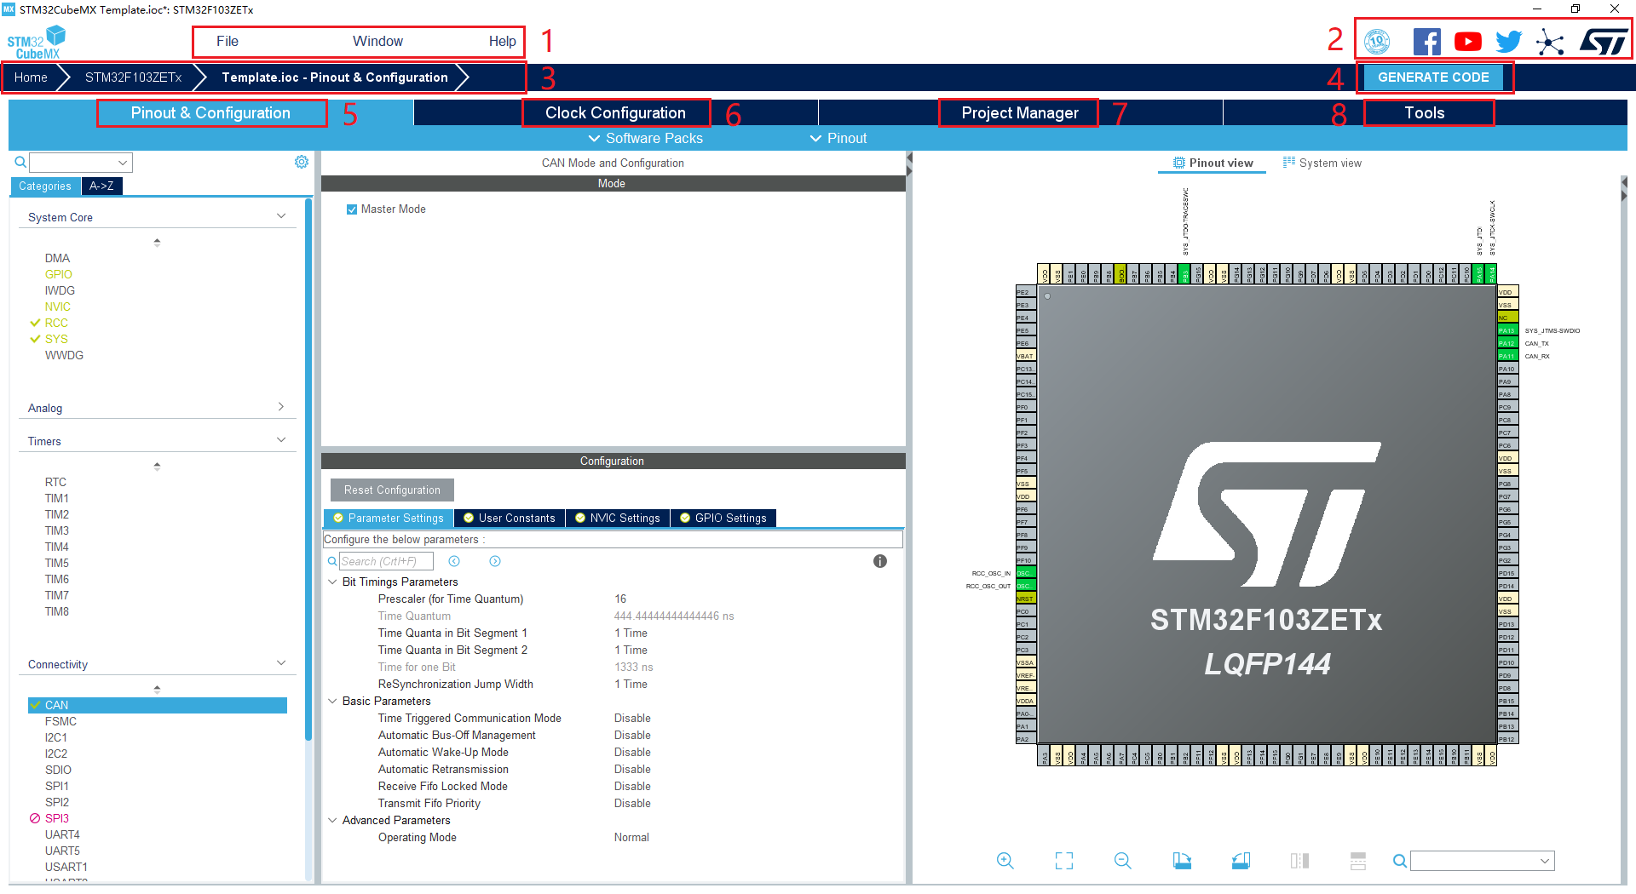Collapse Basic Parameters group

tap(332, 702)
